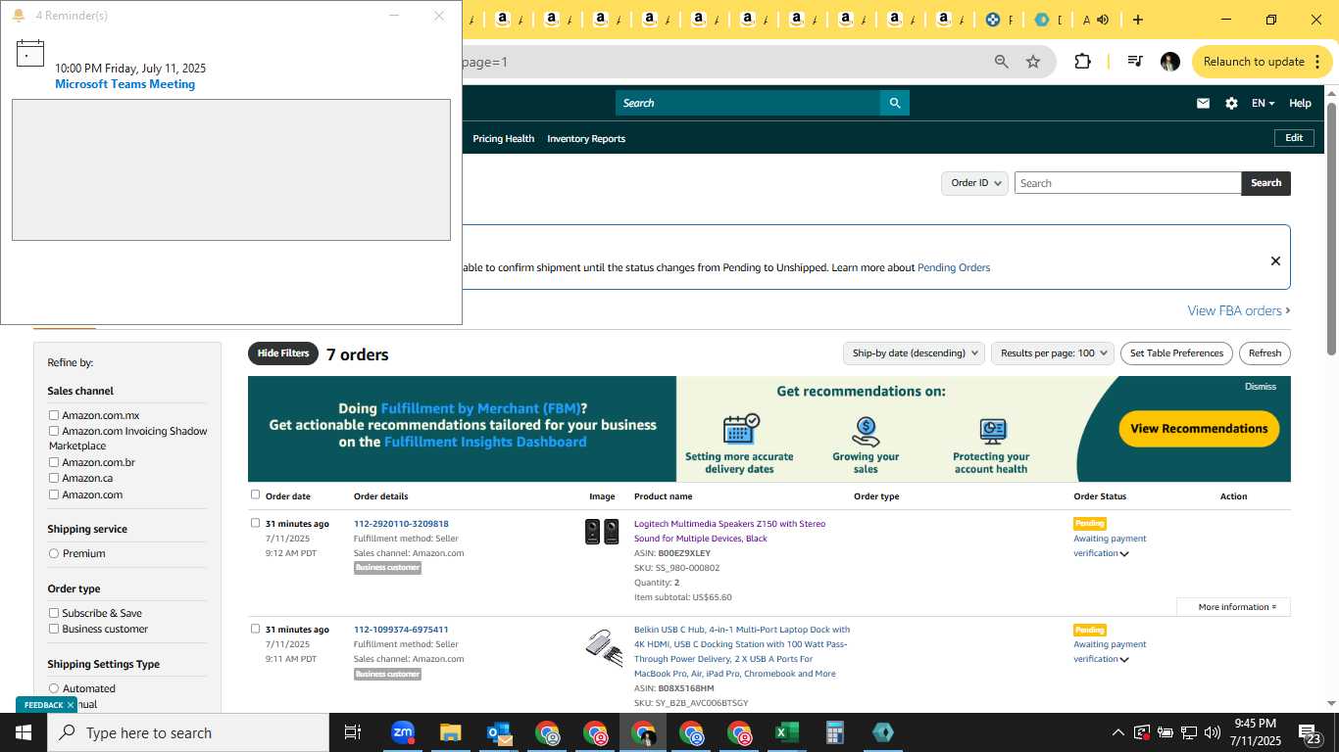Expand Awaiting payment verification for Belkin order

point(1124,660)
